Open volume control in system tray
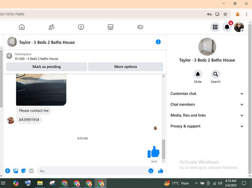 click(x=220, y=183)
